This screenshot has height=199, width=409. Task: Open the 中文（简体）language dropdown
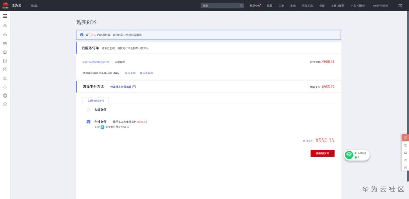[358, 5]
